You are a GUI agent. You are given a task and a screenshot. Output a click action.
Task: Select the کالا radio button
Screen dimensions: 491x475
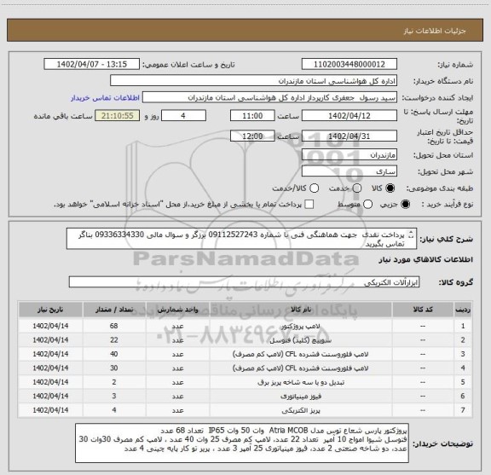[x=390, y=188]
